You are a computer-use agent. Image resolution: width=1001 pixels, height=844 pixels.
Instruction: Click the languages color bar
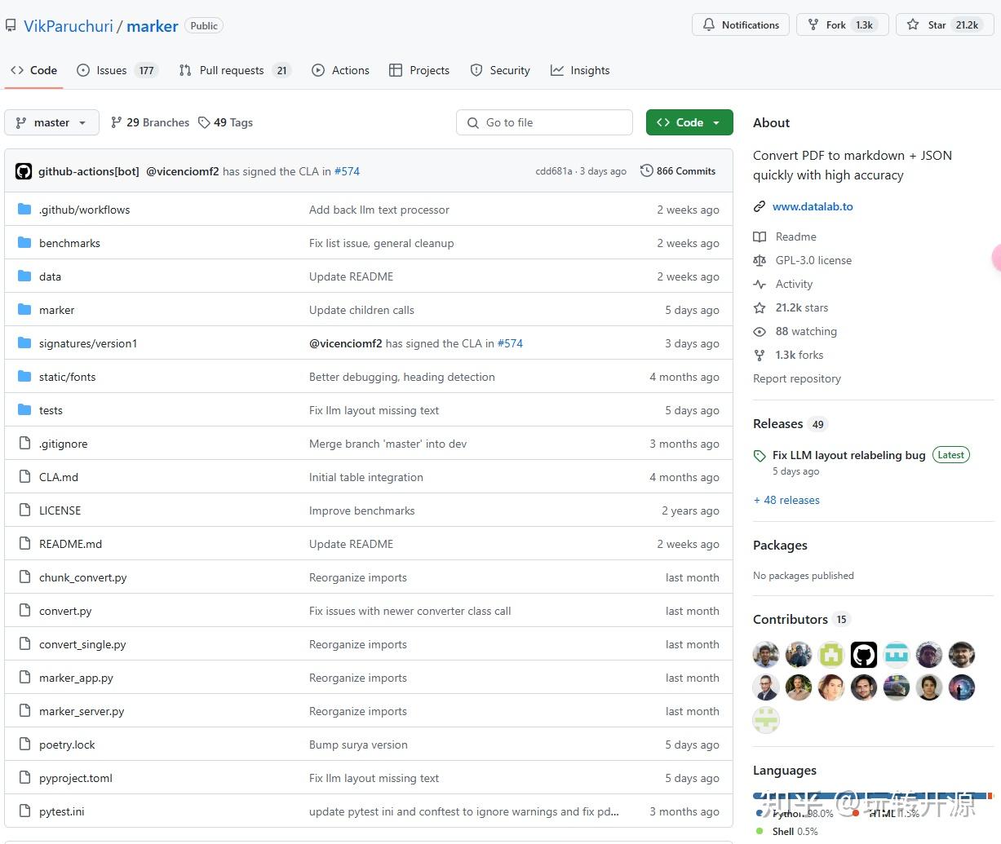coord(873,795)
